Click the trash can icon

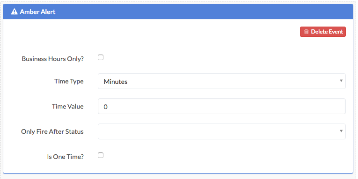[x=307, y=32]
